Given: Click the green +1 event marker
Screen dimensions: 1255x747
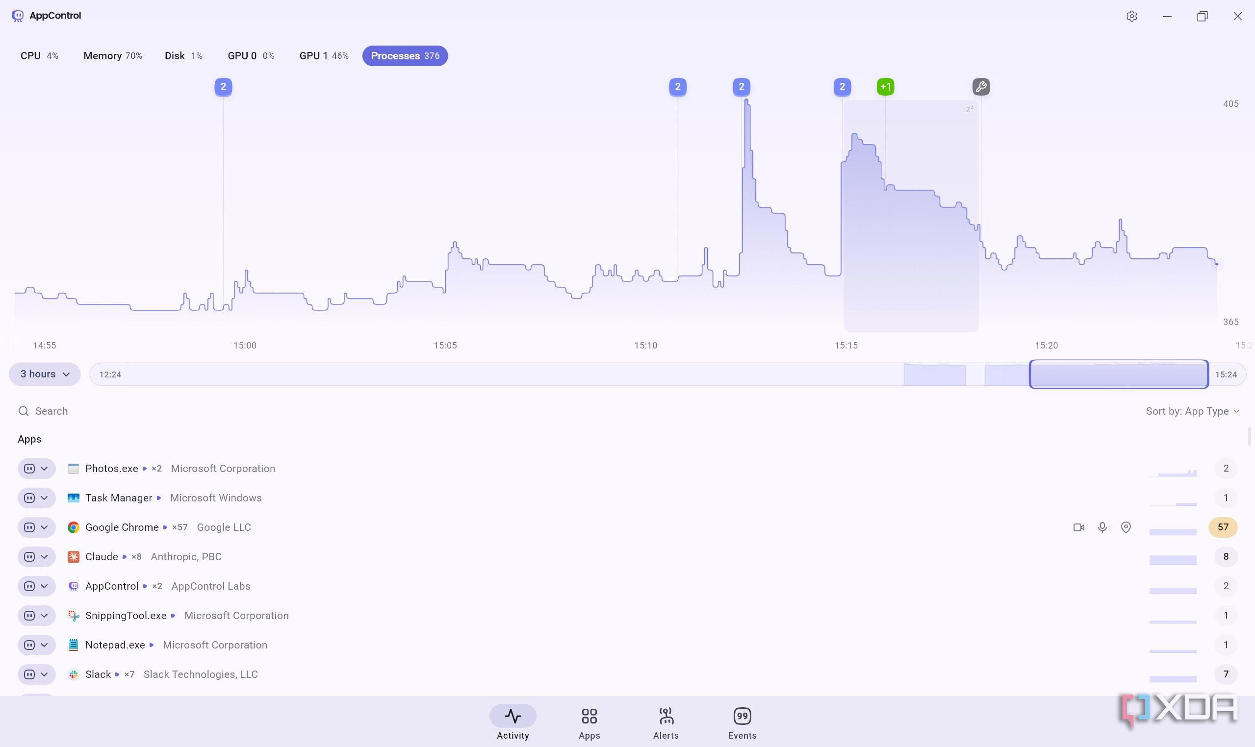Looking at the screenshot, I should [885, 87].
